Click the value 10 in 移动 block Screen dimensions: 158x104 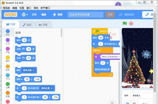(x=24, y=40)
